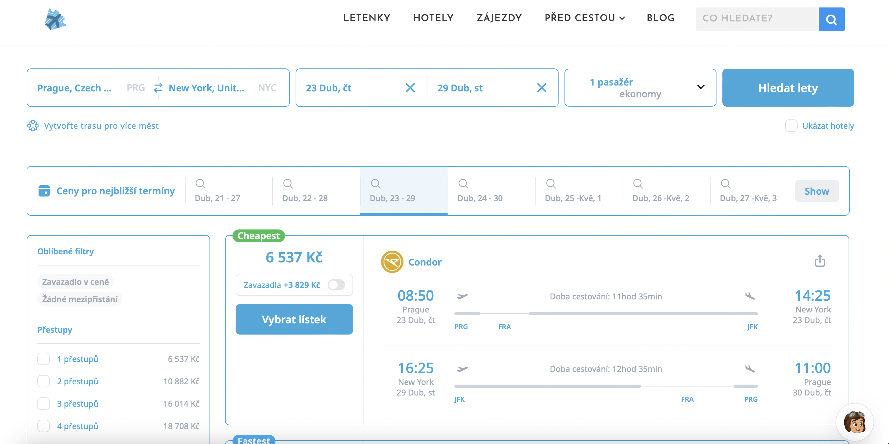The height and width of the screenshot is (444, 889).
Task: Check the 1 přestupů filter
Action: pyautogui.click(x=44, y=359)
